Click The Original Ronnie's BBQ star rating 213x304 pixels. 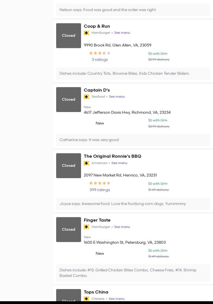100,183
